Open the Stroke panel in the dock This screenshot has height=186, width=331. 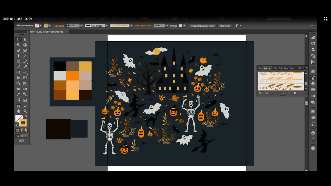pos(313,90)
